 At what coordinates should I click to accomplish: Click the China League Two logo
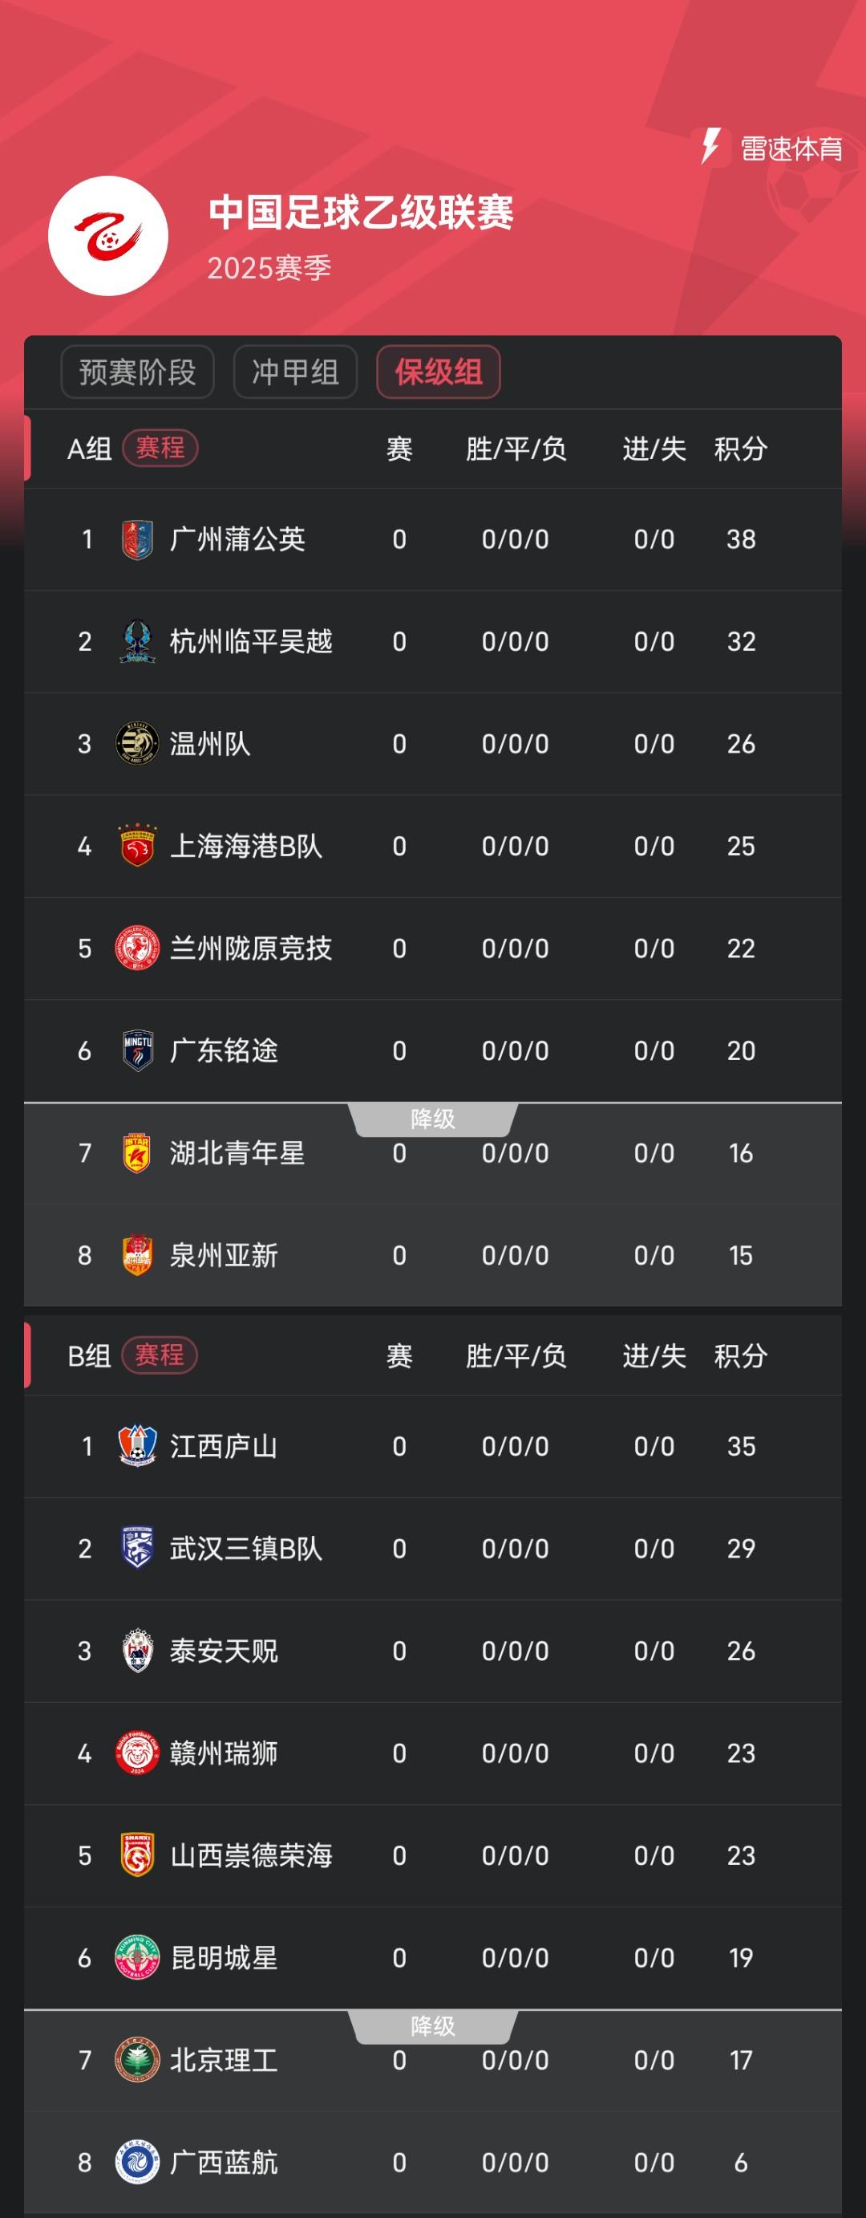tap(108, 236)
